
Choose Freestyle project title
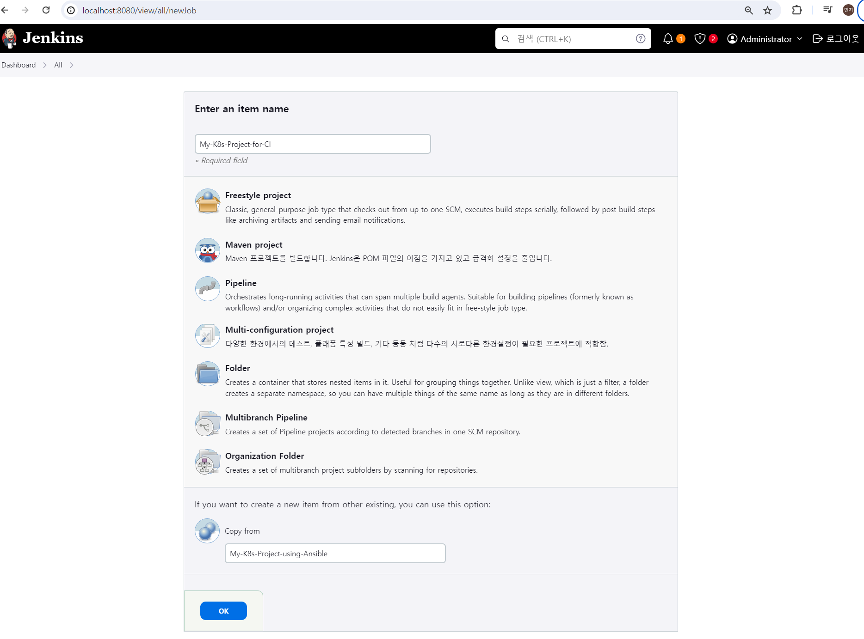tap(258, 195)
